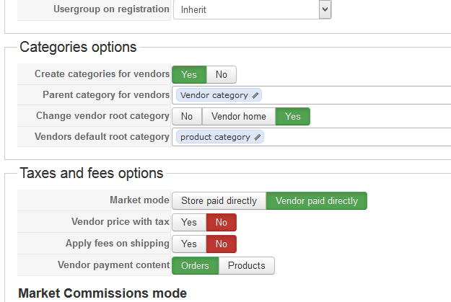Screen dimensions: 451x302
Task: Select Vendor paid directly market mode
Action: [x=317, y=201]
